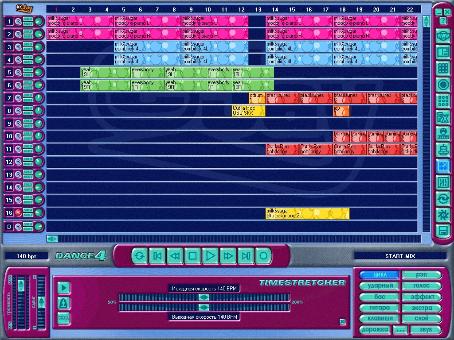
Task: Click the Stop transport button
Action: 192,255
